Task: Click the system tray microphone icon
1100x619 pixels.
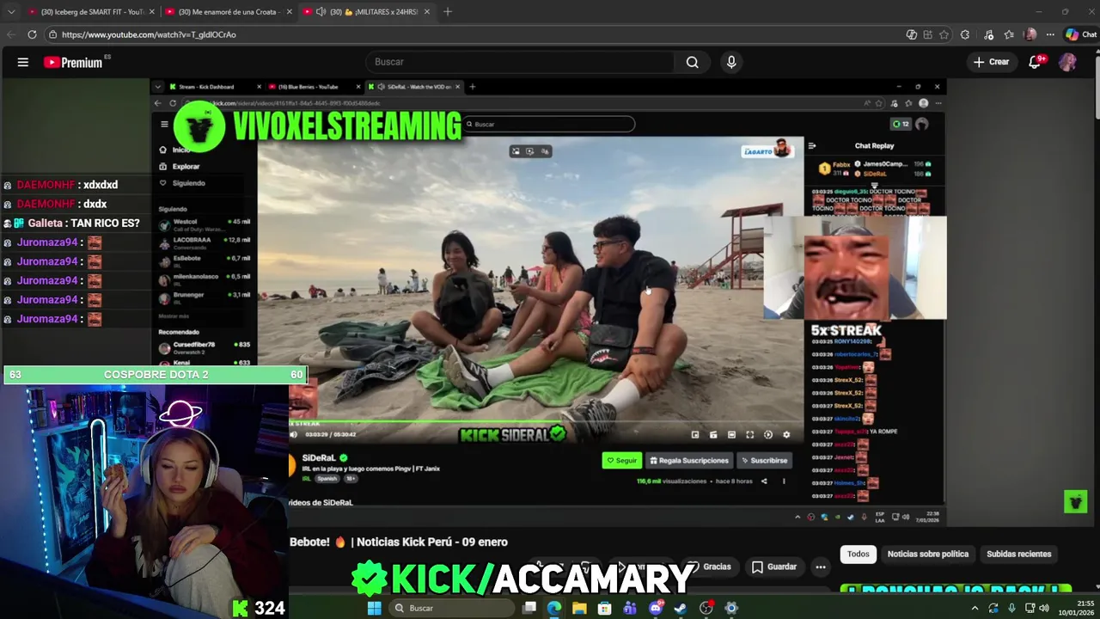Action: (x=1011, y=608)
